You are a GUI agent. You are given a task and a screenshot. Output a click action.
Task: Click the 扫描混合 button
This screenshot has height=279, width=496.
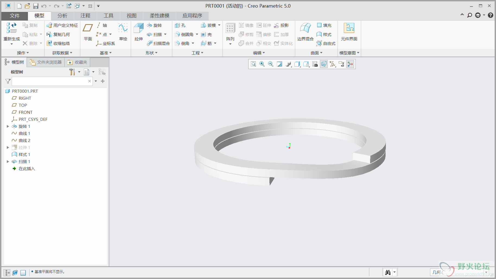(x=158, y=43)
